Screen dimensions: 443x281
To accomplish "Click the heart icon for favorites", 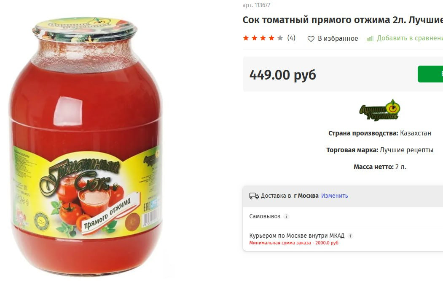I will [x=311, y=39].
